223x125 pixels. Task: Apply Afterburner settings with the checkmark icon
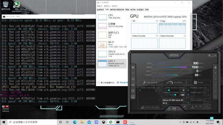pyautogui.click(x=179, y=109)
